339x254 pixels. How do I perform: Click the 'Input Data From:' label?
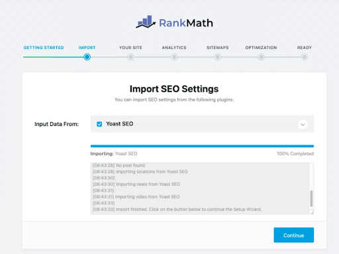(57, 124)
